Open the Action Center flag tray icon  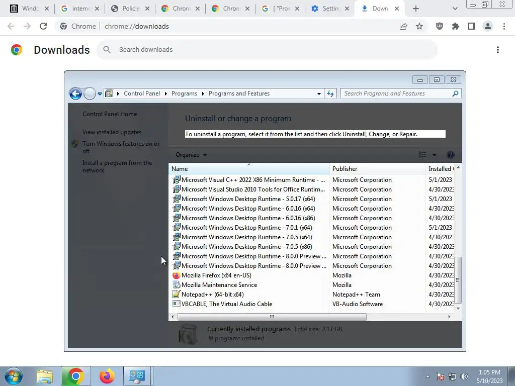click(x=440, y=376)
